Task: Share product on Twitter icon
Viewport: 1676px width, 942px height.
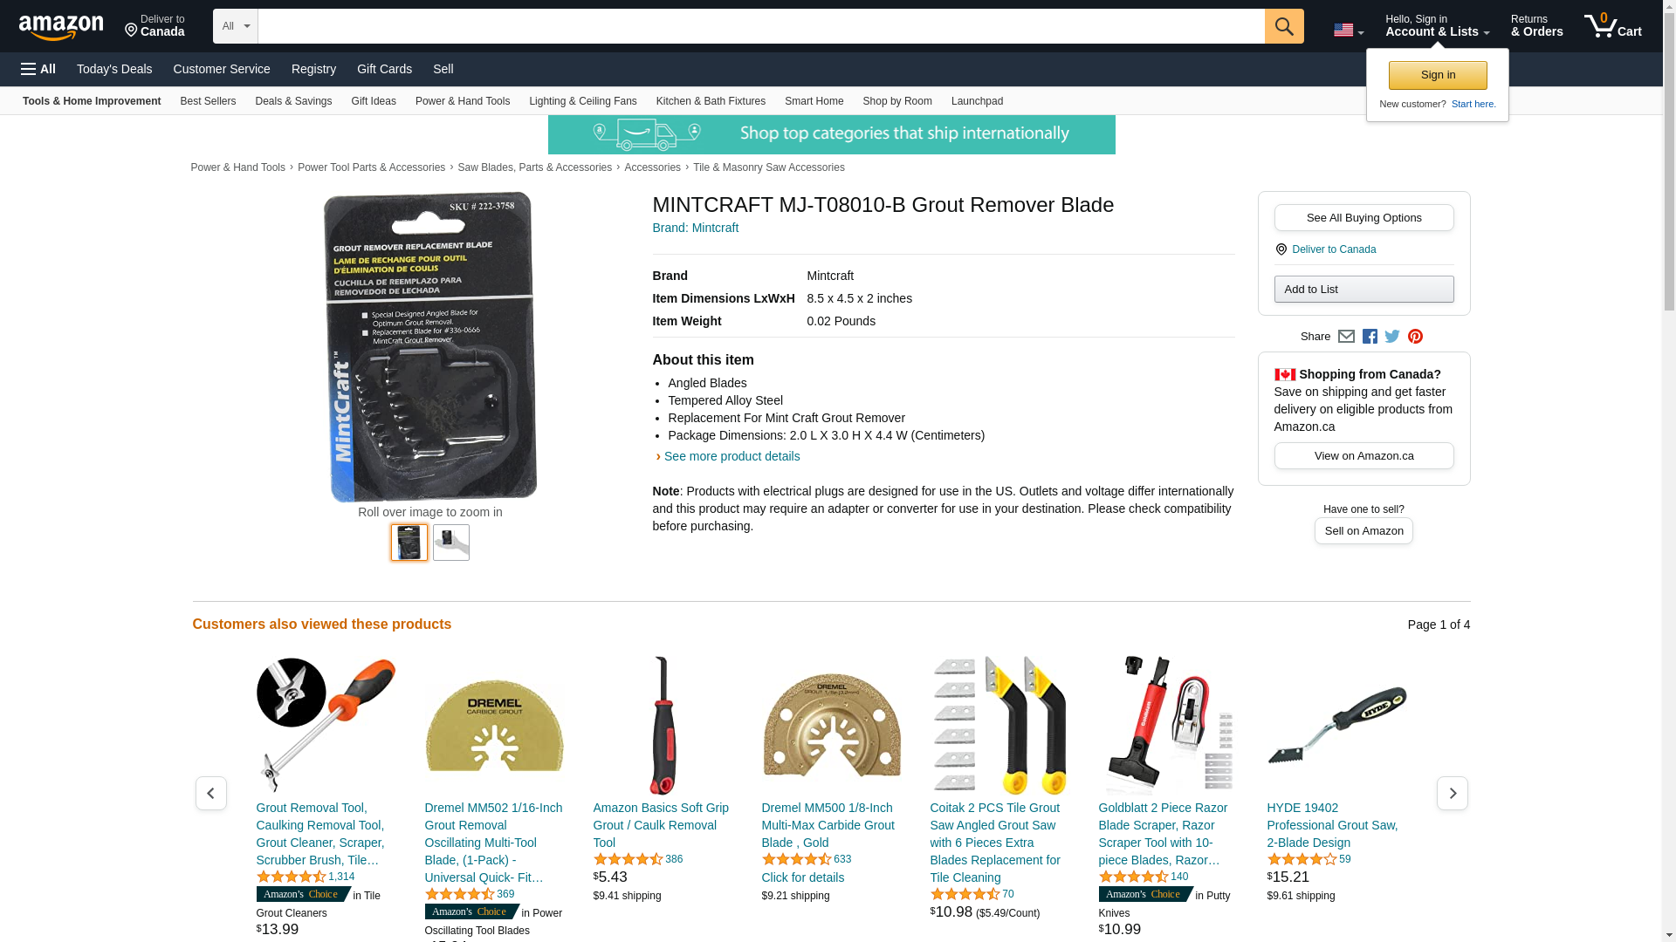Action: pyautogui.click(x=1392, y=337)
